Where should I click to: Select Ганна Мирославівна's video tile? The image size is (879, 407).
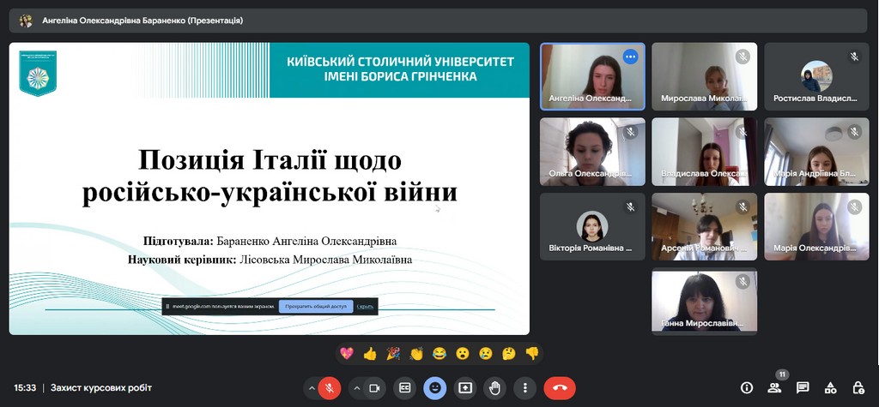point(704,301)
